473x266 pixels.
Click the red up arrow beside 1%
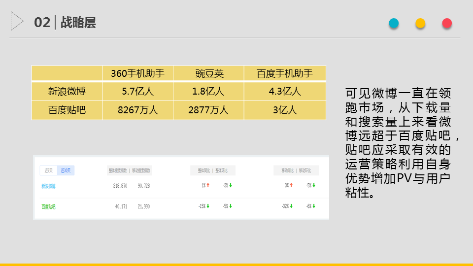click(208, 185)
